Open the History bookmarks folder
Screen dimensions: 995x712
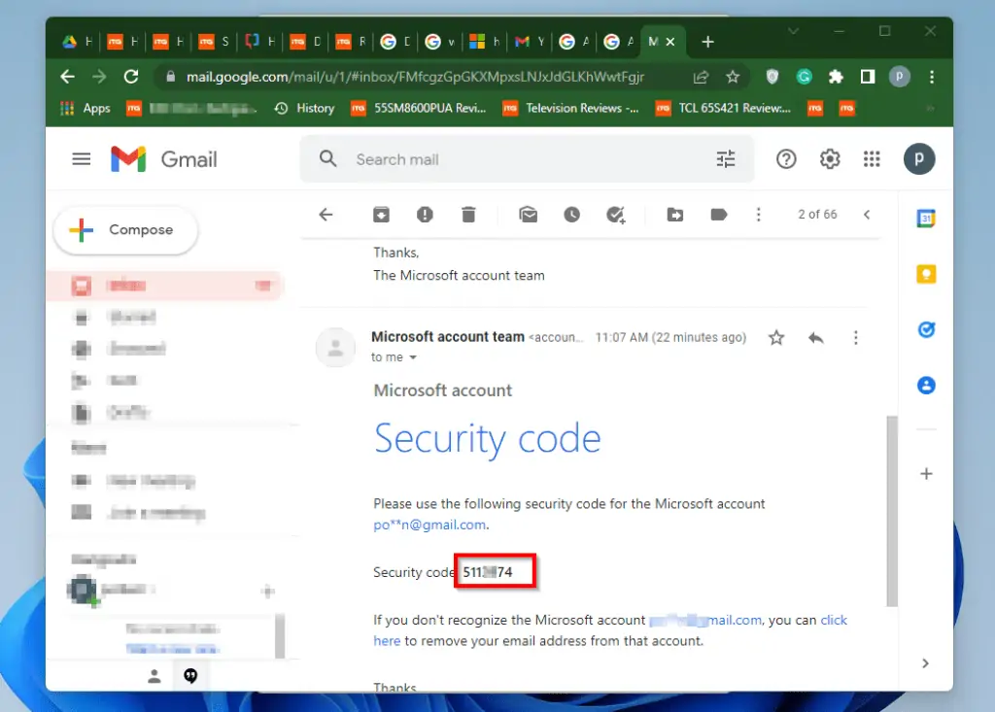[x=315, y=108]
